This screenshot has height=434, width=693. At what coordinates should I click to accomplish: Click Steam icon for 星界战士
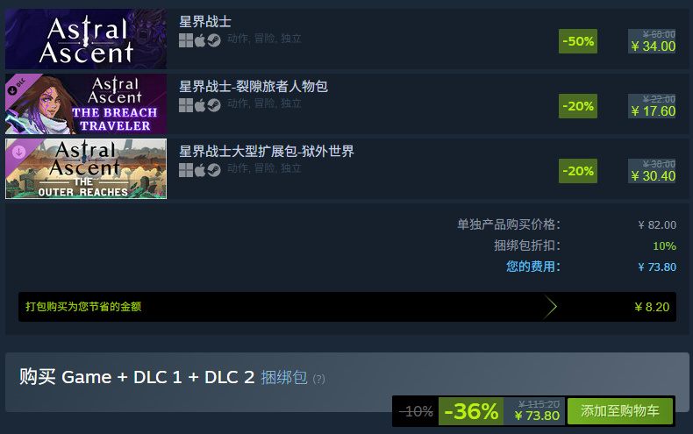click(214, 40)
